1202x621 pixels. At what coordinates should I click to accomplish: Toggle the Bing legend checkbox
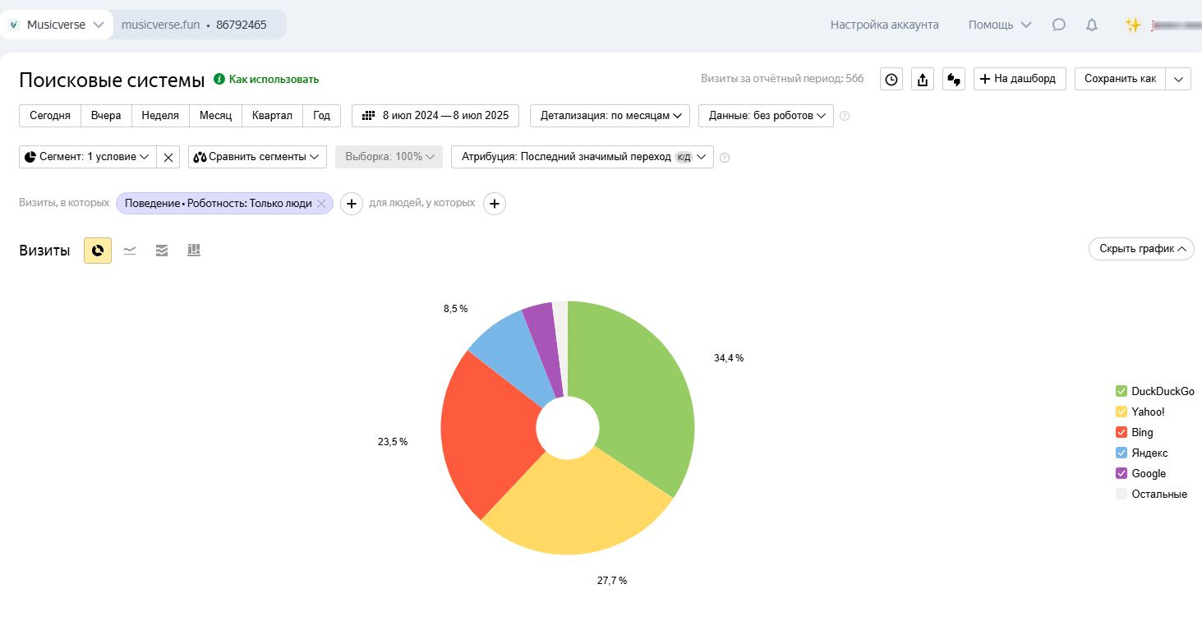coord(1121,432)
